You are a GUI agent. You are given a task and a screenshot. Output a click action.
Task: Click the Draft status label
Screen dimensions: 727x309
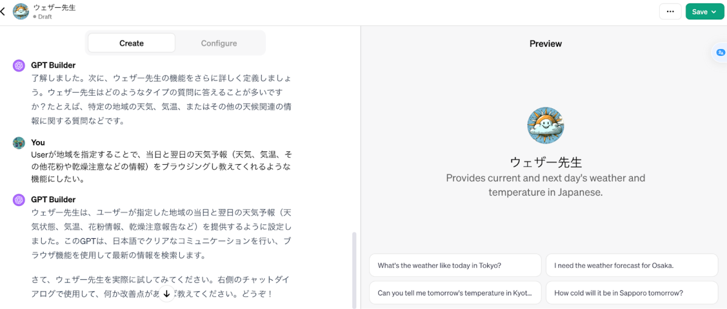[42, 17]
